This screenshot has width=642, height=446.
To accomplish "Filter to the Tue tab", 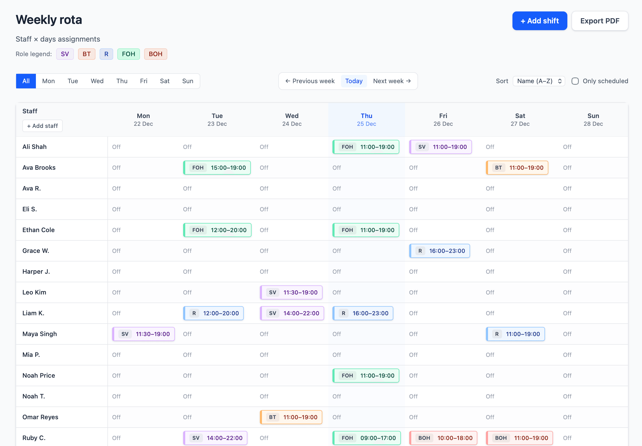I will tap(73, 81).
